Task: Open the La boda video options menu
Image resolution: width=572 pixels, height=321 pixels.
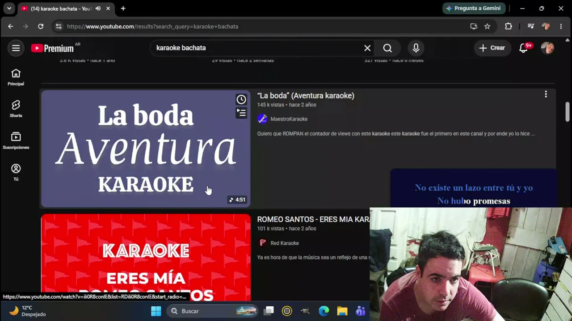Action: [x=546, y=95]
